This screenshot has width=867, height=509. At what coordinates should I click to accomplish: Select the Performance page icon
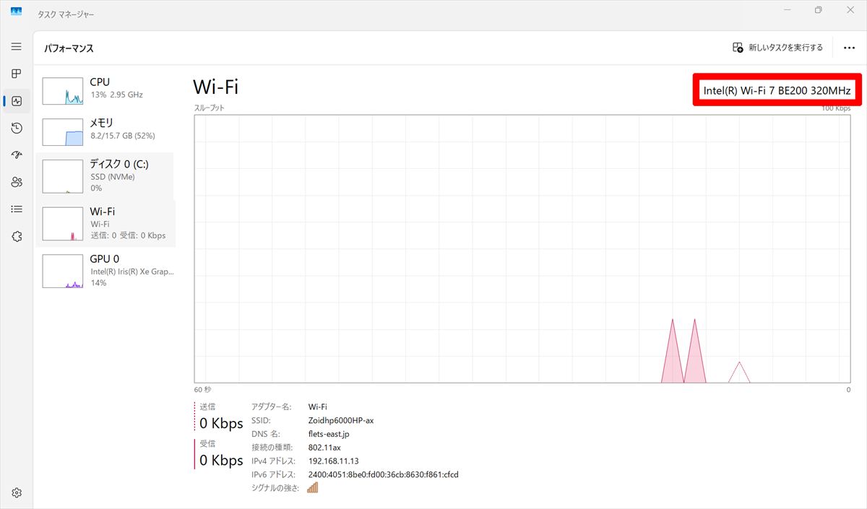click(17, 101)
